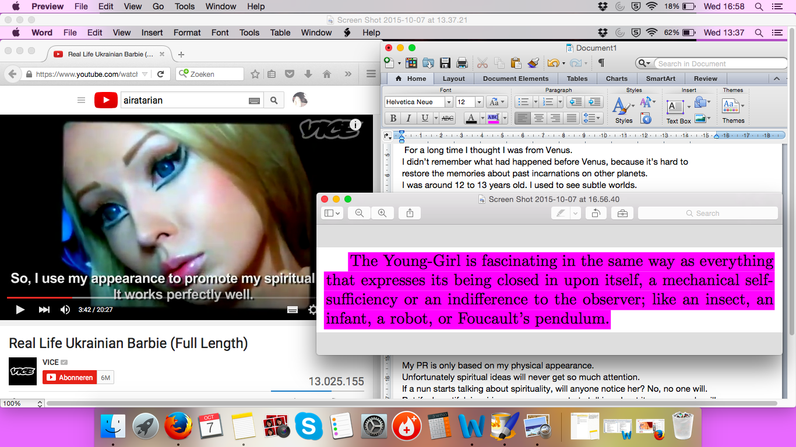This screenshot has width=796, height=447.
Task: Expand the Preview sidebar view dropdown
Action: [332, 214]
